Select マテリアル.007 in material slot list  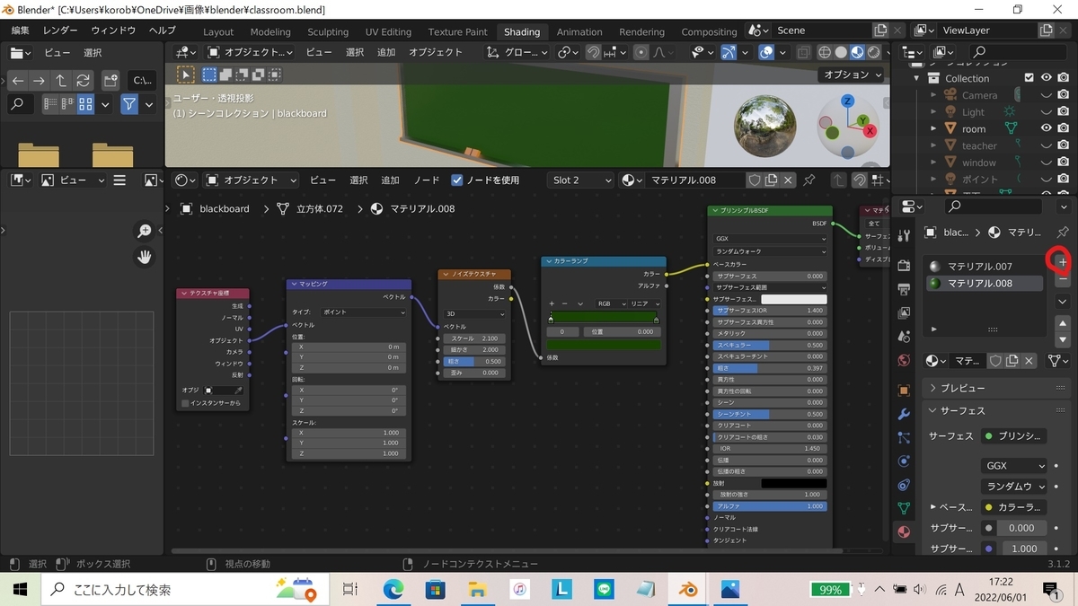click(x=979, y=267)
